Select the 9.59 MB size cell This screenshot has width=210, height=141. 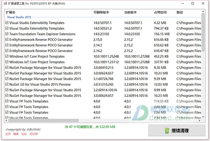coord(160,79)
